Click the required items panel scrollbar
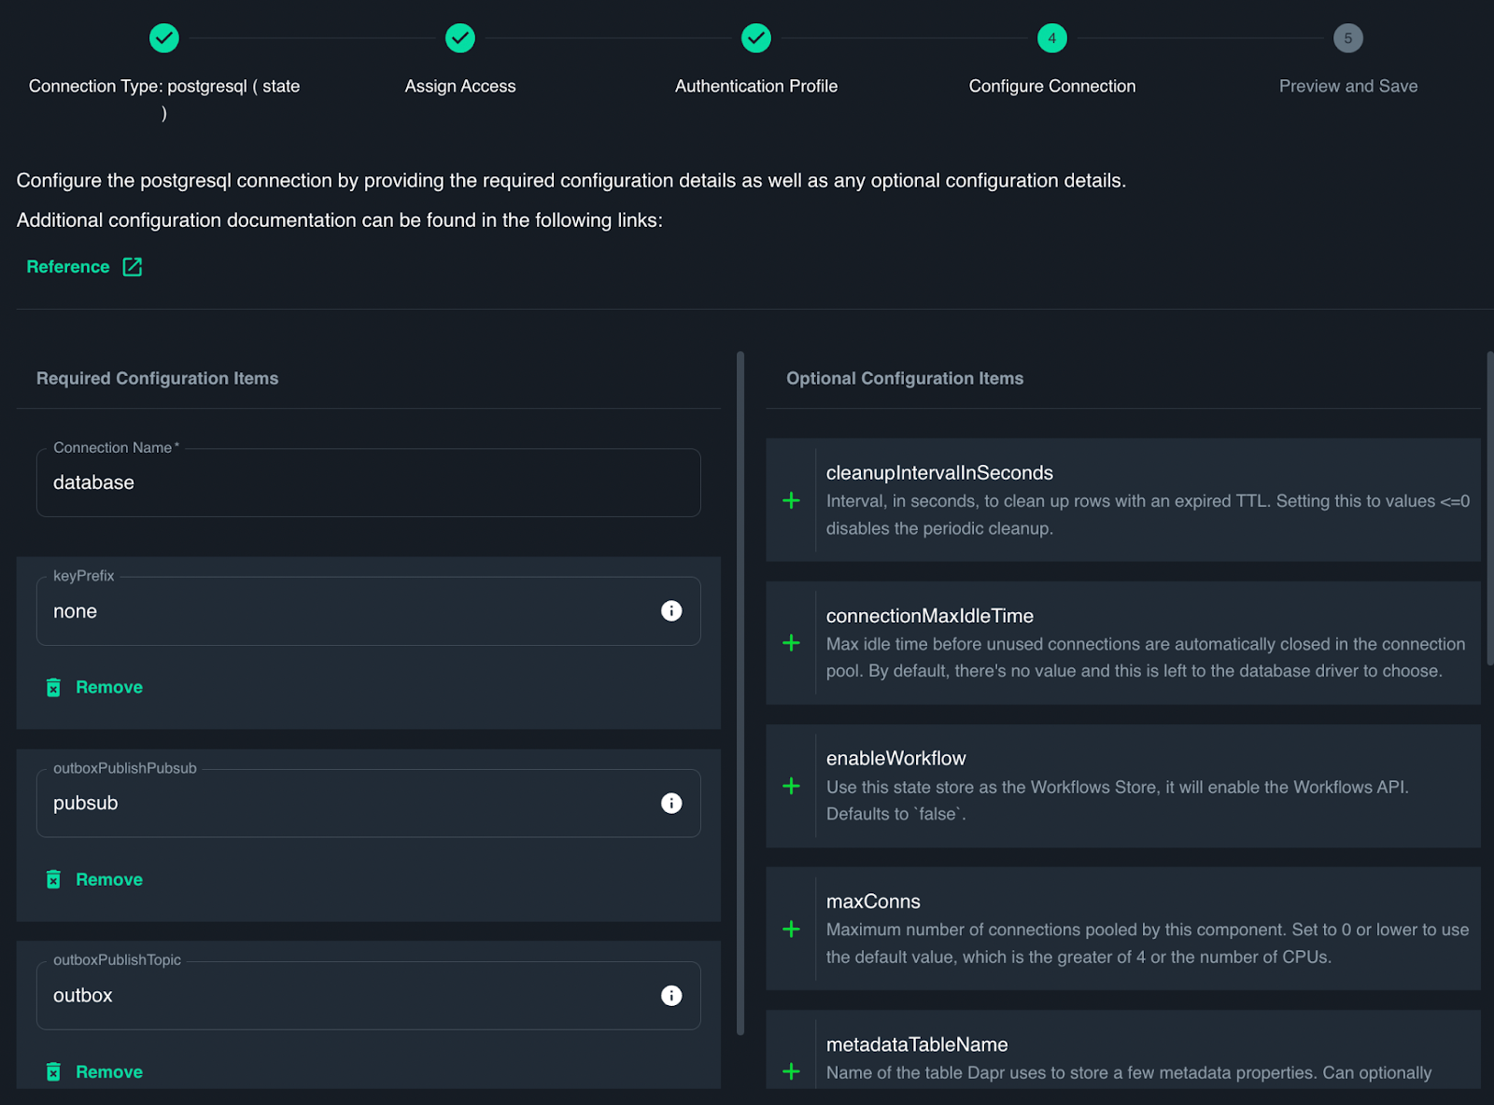Viewport: 1494px width, 1105px height. (740, 691)
